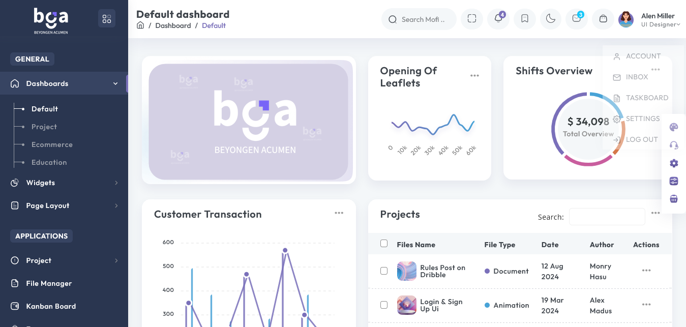Image resolution: width=686 pixels, height=327 pixels.
Task: Open the bookmarks icon
Action: pos(525,19)
